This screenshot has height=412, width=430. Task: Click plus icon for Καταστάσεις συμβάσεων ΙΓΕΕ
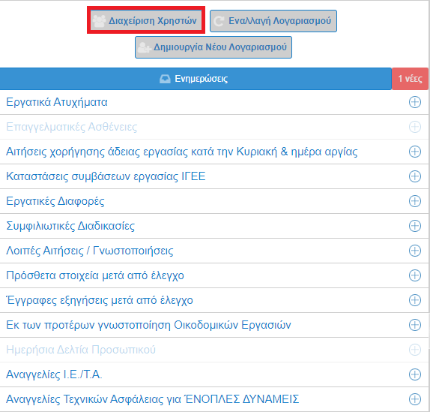tap(415, 176)
